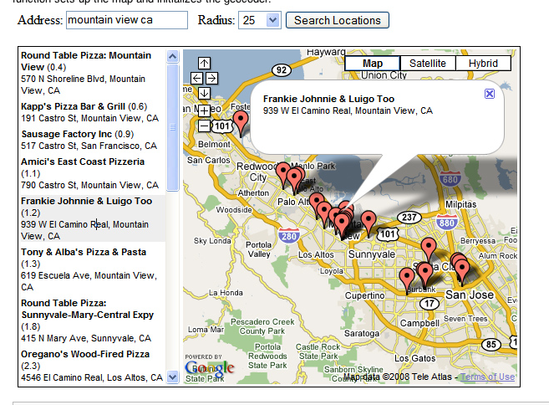
Task: Click the results list scrollbar thumb
Action: pyautogui.click(x=173, y=127)
